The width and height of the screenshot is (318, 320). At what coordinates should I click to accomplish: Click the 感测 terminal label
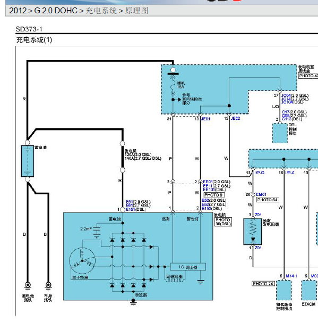coord(166,219)
